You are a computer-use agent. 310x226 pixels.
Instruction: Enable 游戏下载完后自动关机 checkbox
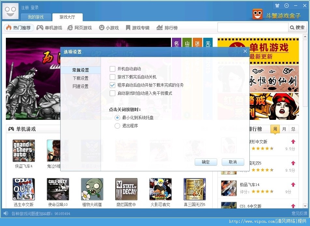[112, 77]
